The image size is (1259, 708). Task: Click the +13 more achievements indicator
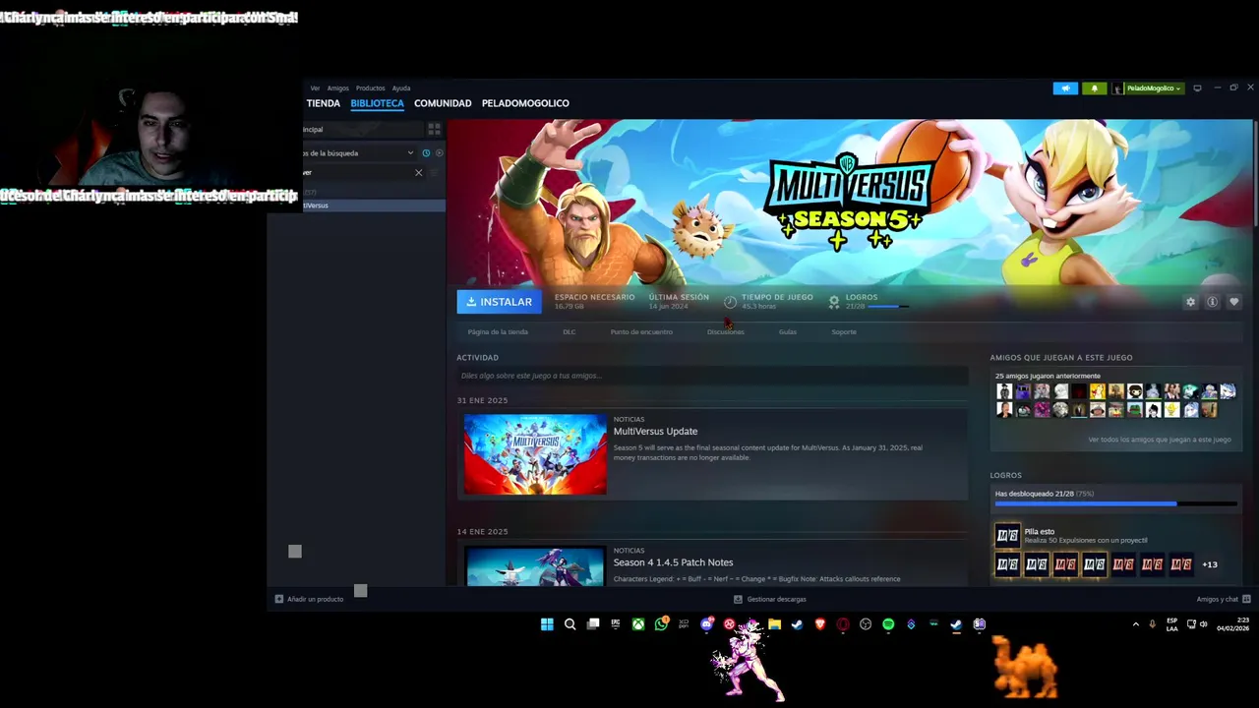click(x=1210, y=564)
